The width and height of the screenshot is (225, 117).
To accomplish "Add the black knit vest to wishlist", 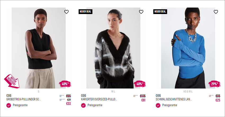I will 66,12.
